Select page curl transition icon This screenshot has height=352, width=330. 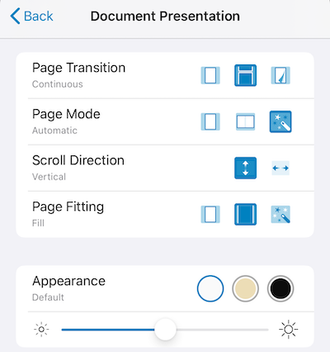pyautogui.click(x=280, y=75)
